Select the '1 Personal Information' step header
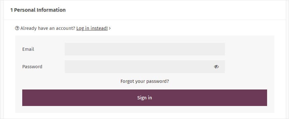 pos(38,10)
